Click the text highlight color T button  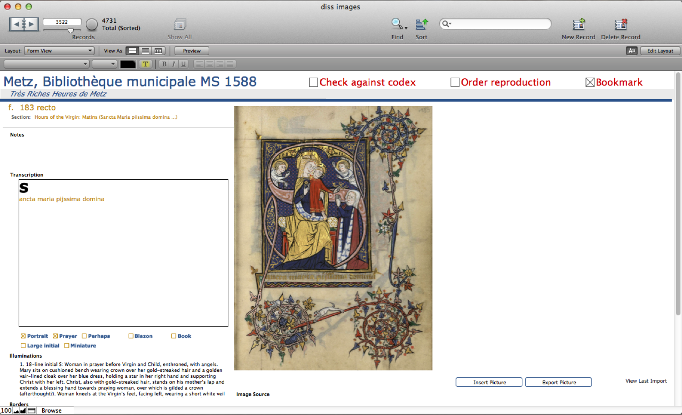coord(145,64)
